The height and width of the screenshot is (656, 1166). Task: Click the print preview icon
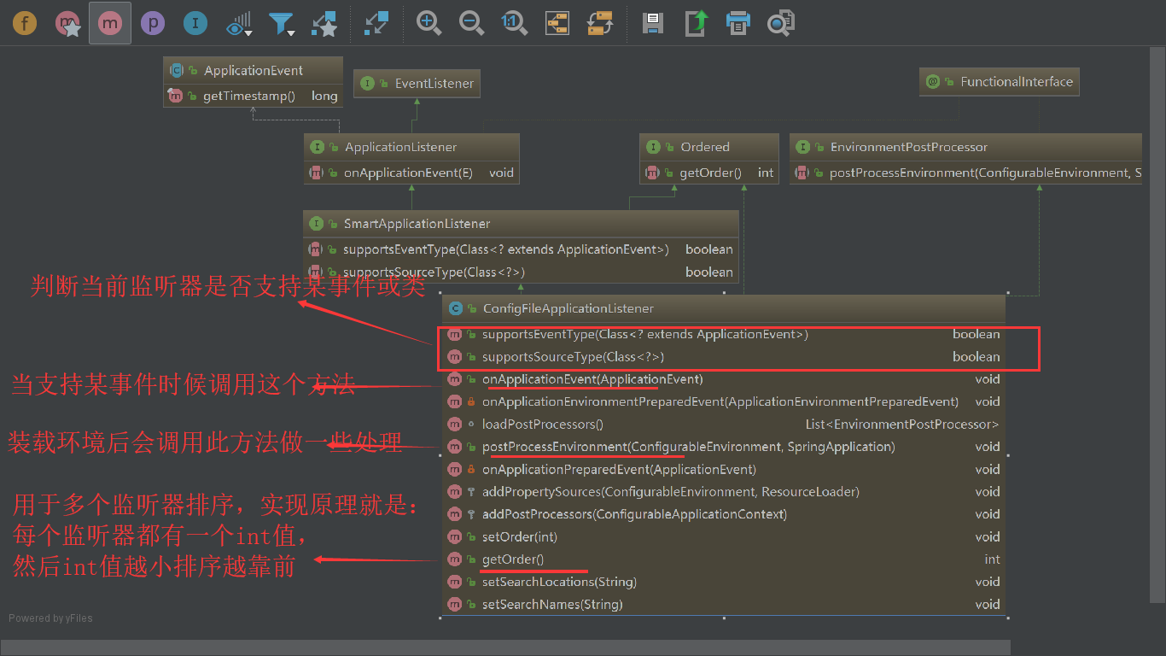point(780,23)
